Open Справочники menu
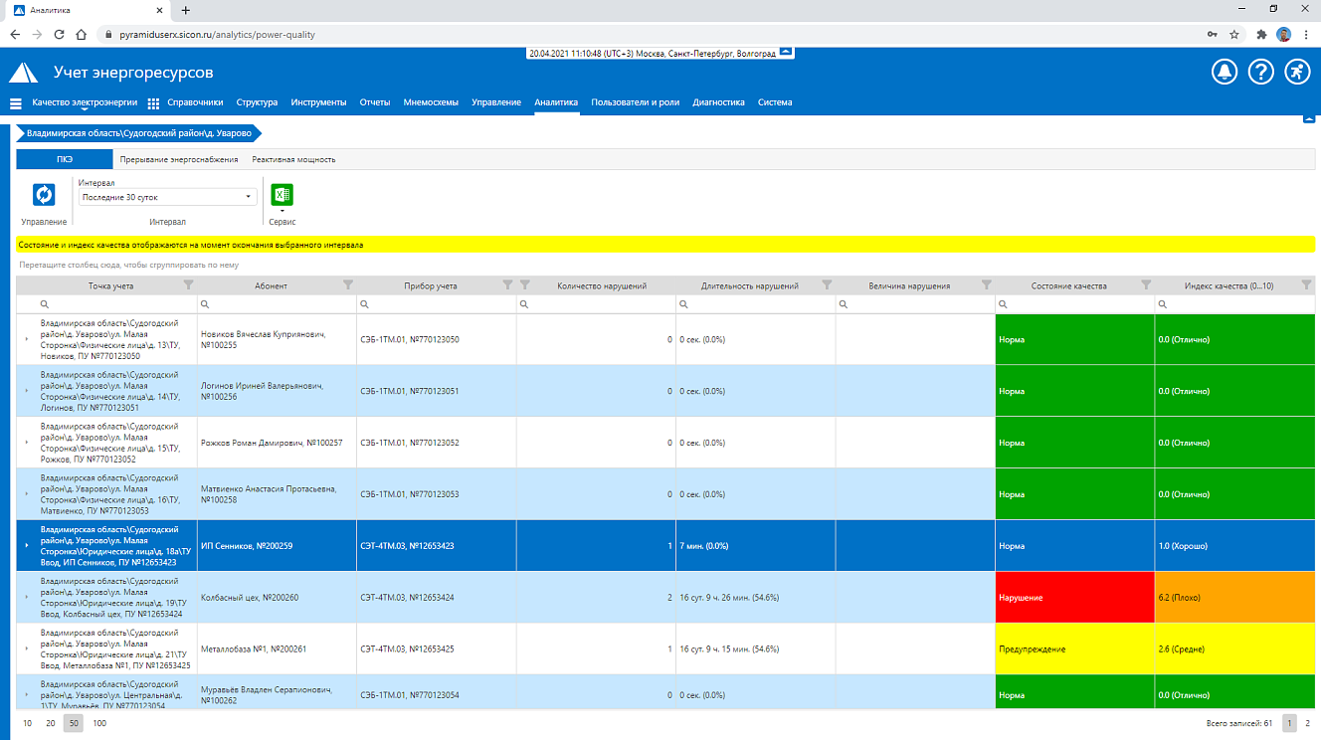 pyautogui.click(x=195, y=102)
